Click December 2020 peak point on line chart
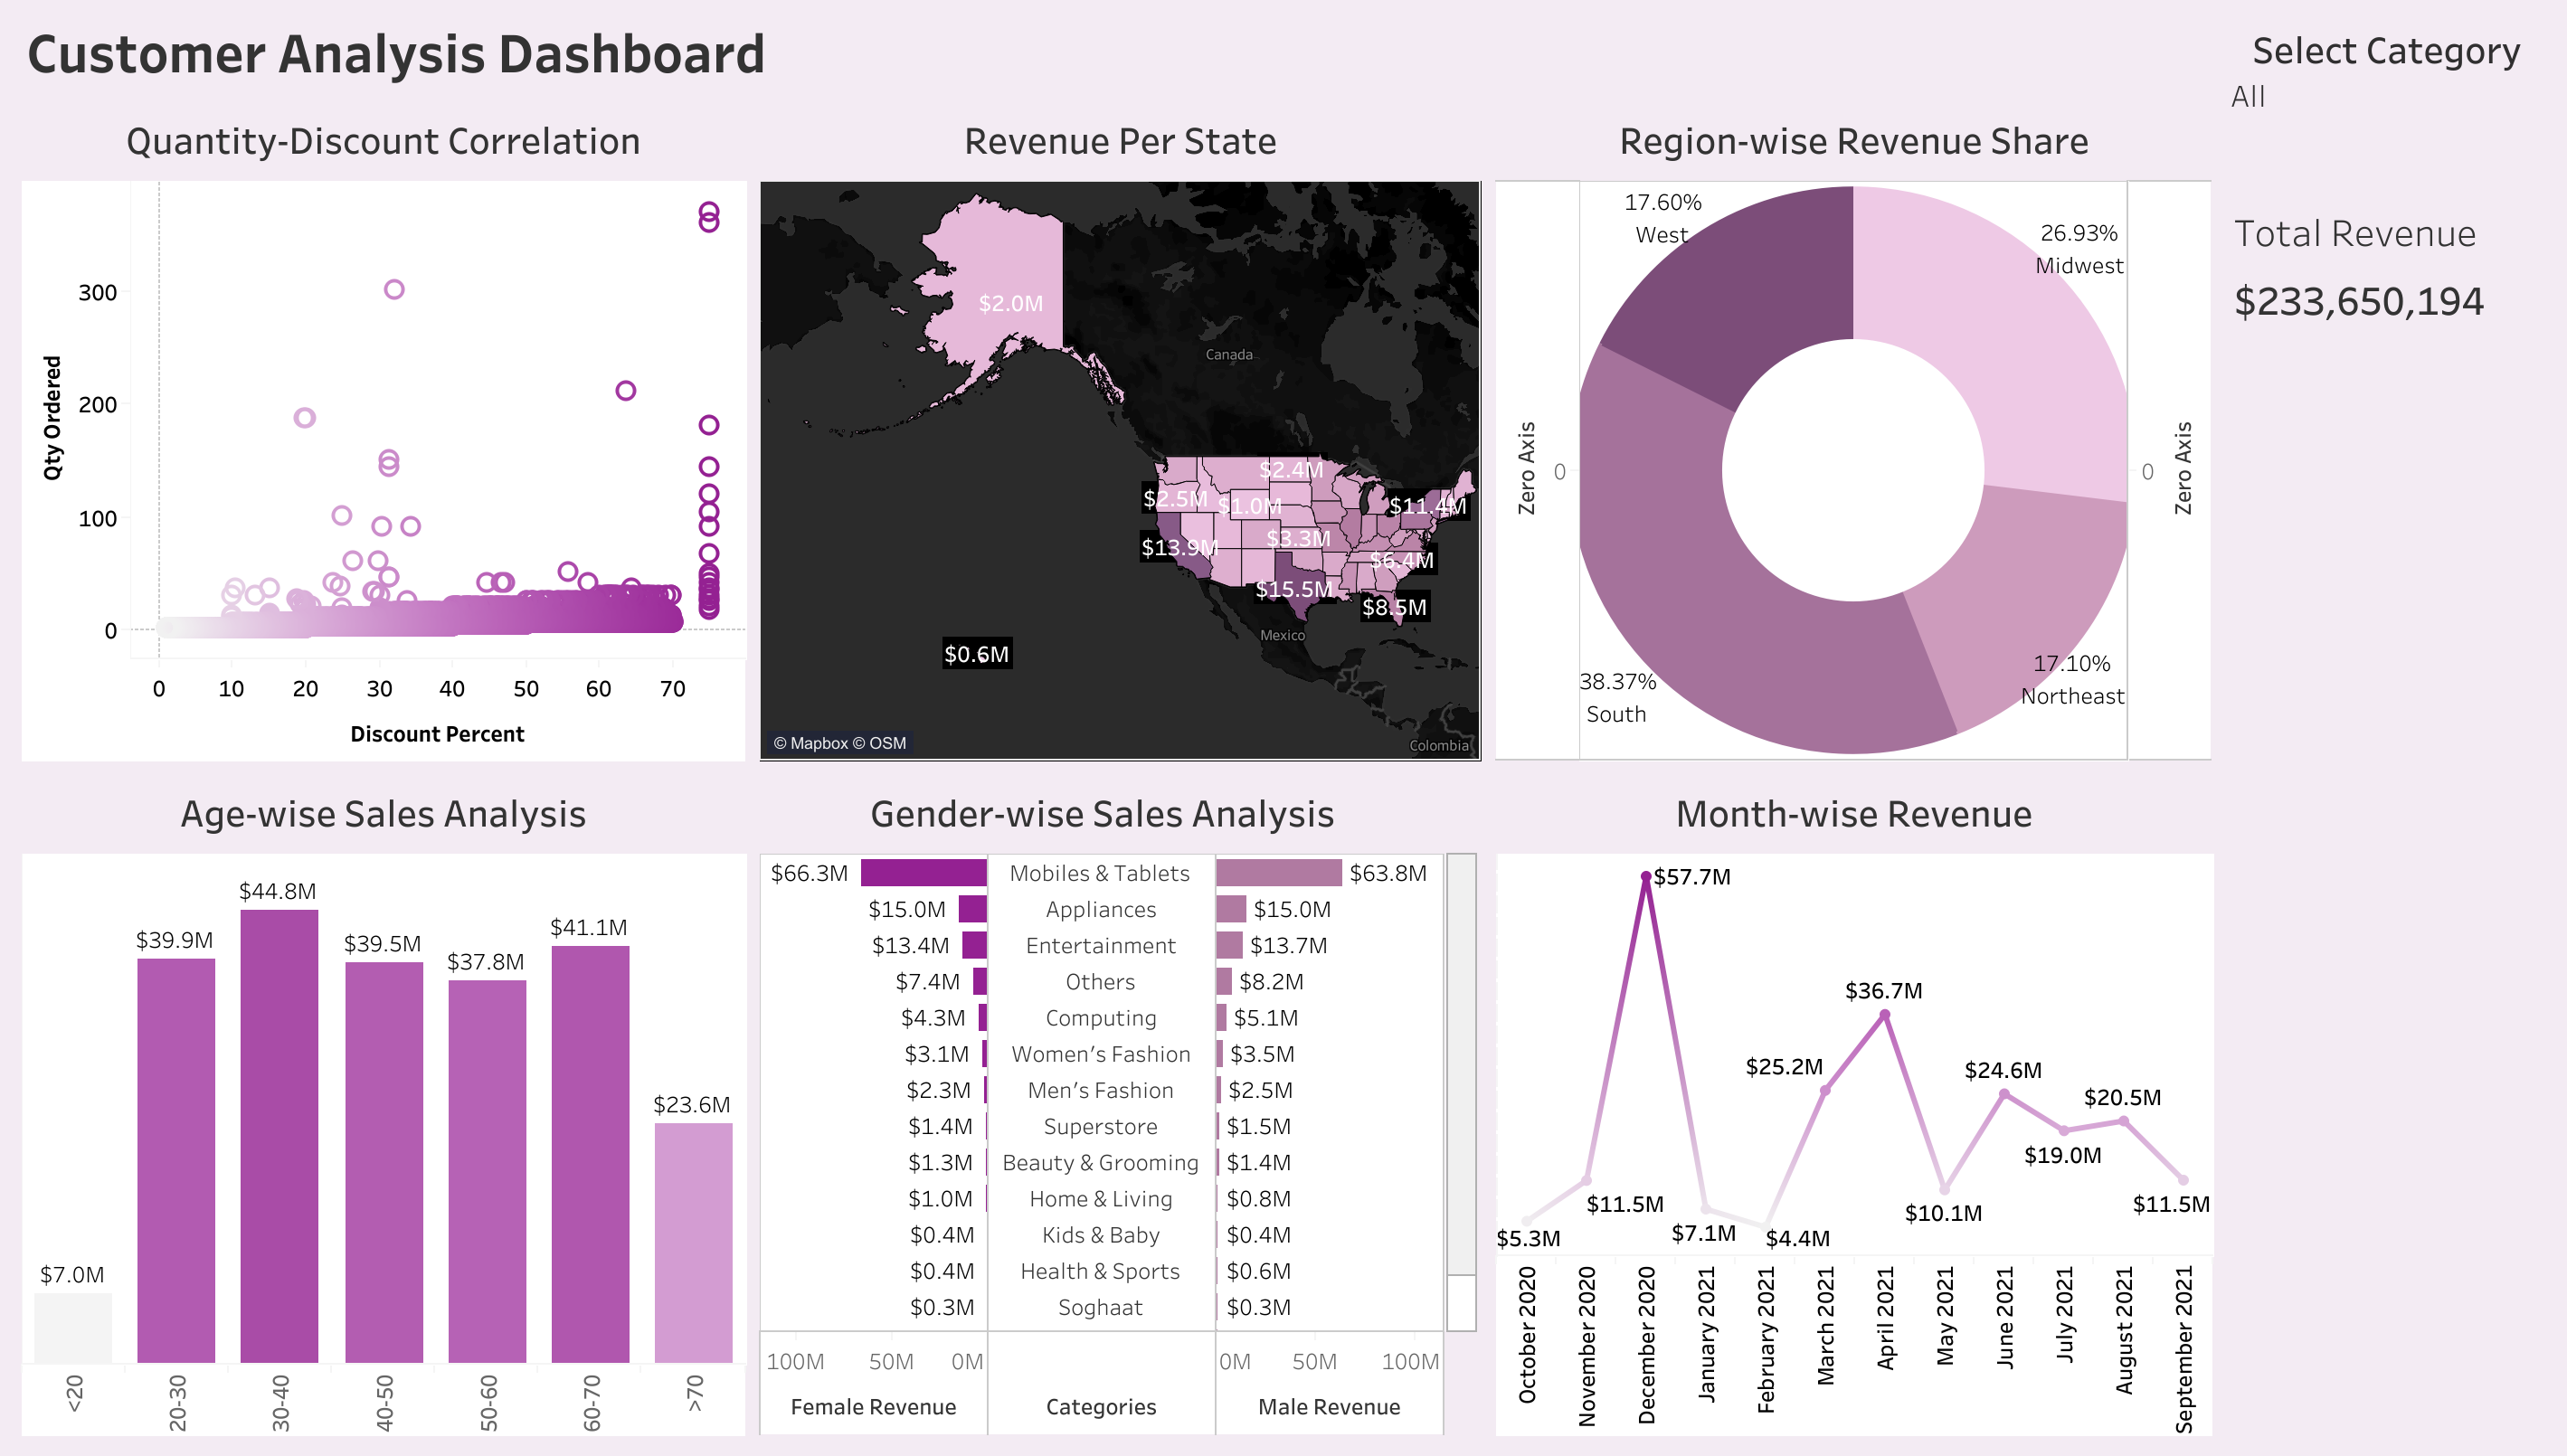The height and width of the screenshot is (1456, 2567). click(1646, 877)
